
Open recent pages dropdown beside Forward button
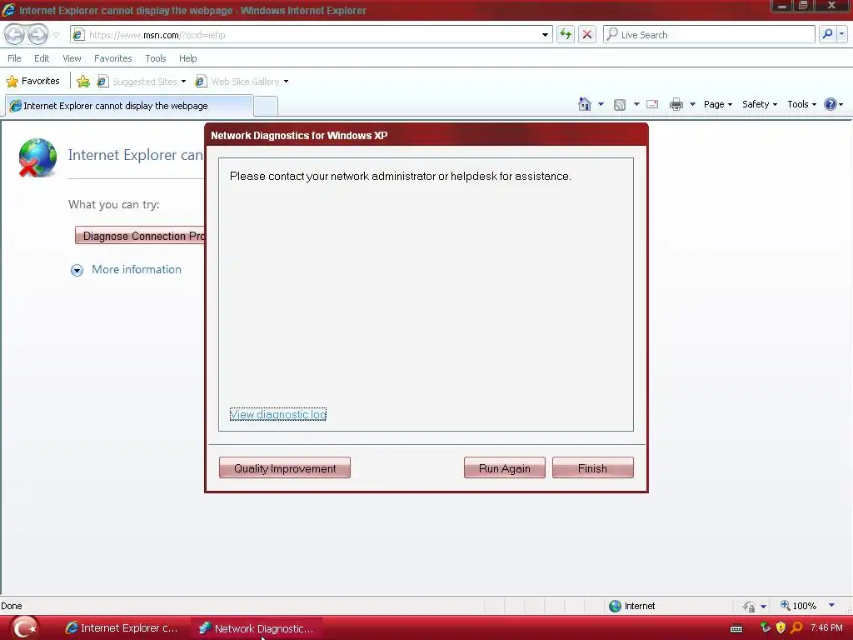coord(56,35)
